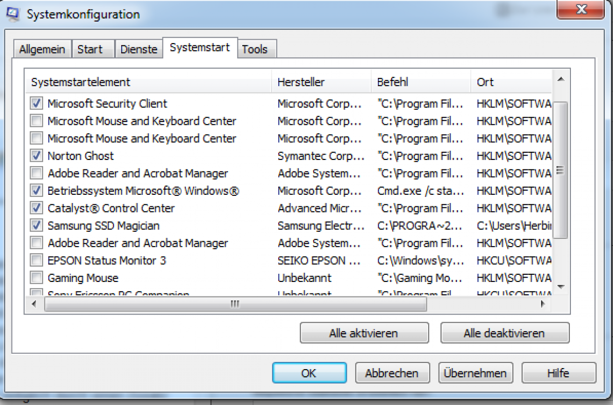
Task: Enable the EPSON Status Monitor 3 checkbox
Action: point(36,260)
